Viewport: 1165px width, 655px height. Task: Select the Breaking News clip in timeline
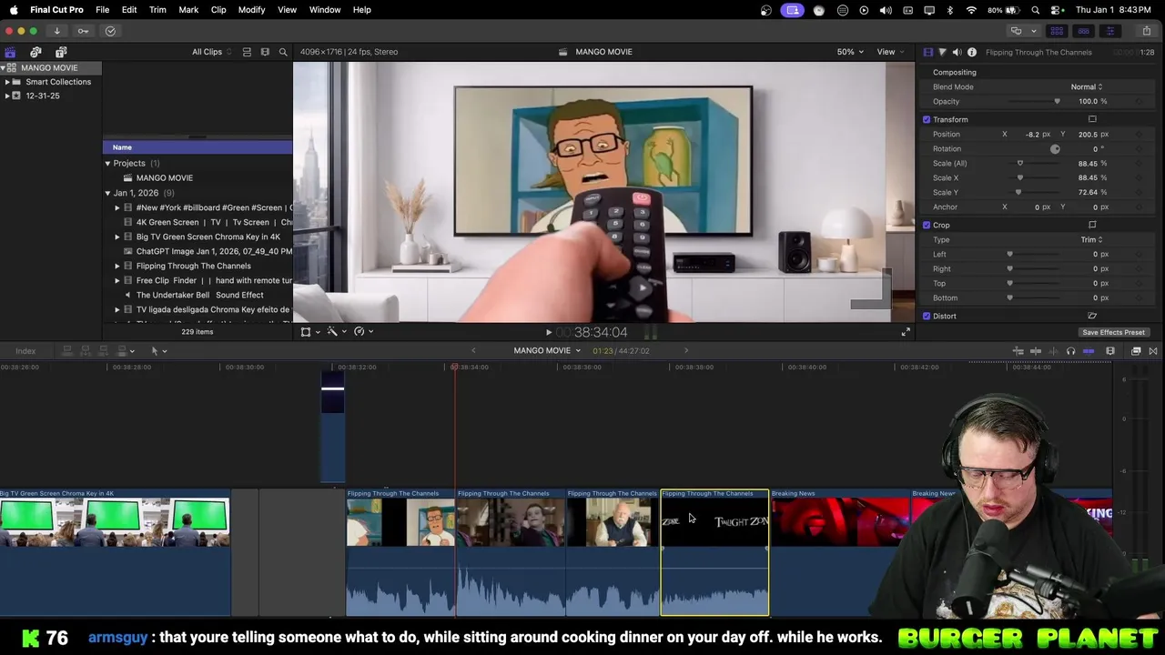840,553
